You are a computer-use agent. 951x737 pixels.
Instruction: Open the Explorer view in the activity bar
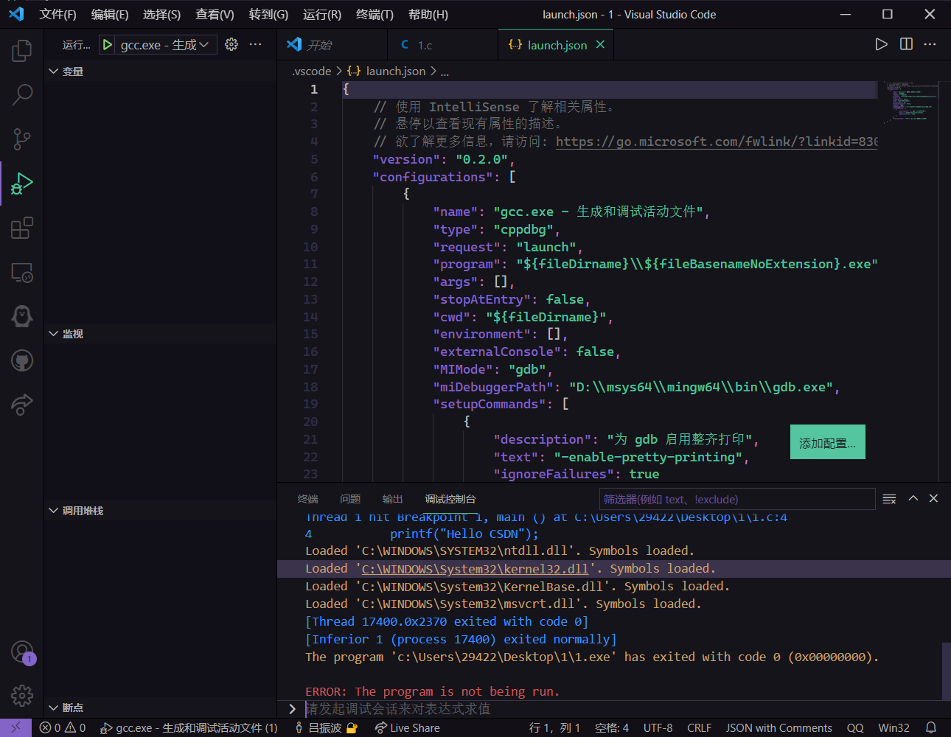(x=21, y=50)
